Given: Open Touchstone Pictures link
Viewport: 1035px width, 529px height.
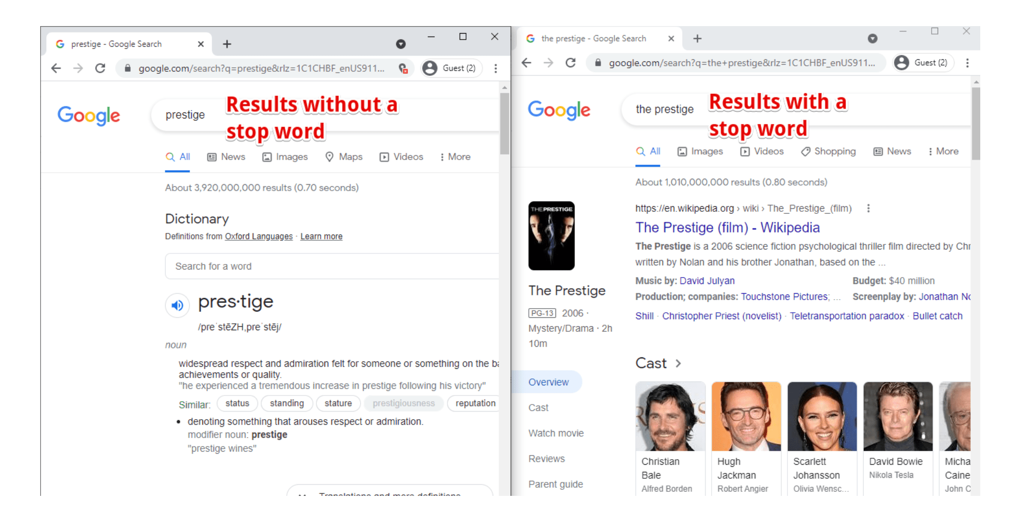Looking at the screenshot, I should (x=784, y=297).
